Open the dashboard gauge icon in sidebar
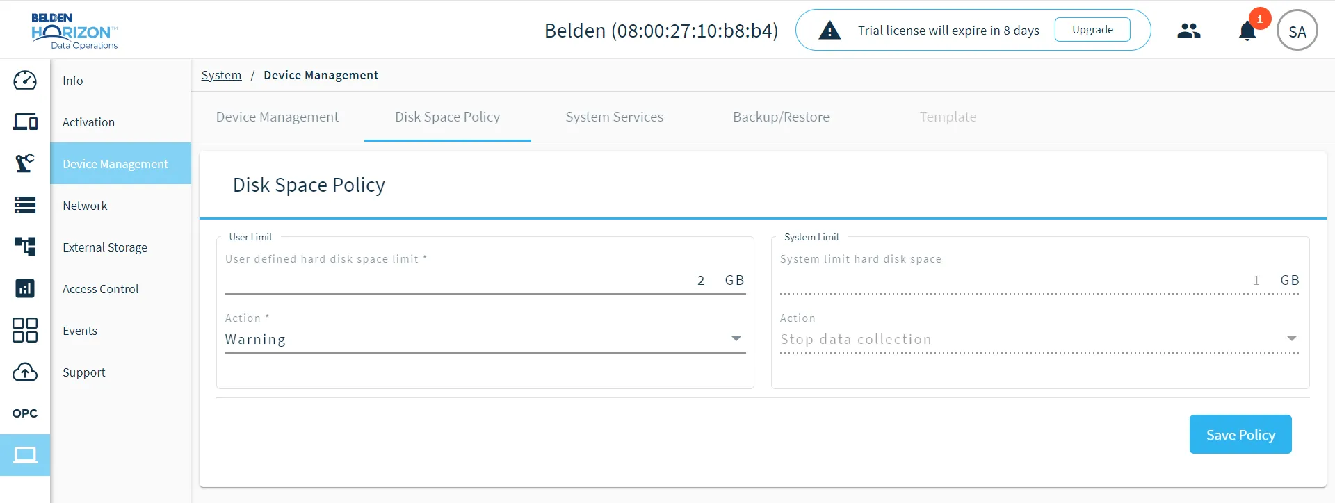Viewport: 1335px width, 503px height. point(25,80)
